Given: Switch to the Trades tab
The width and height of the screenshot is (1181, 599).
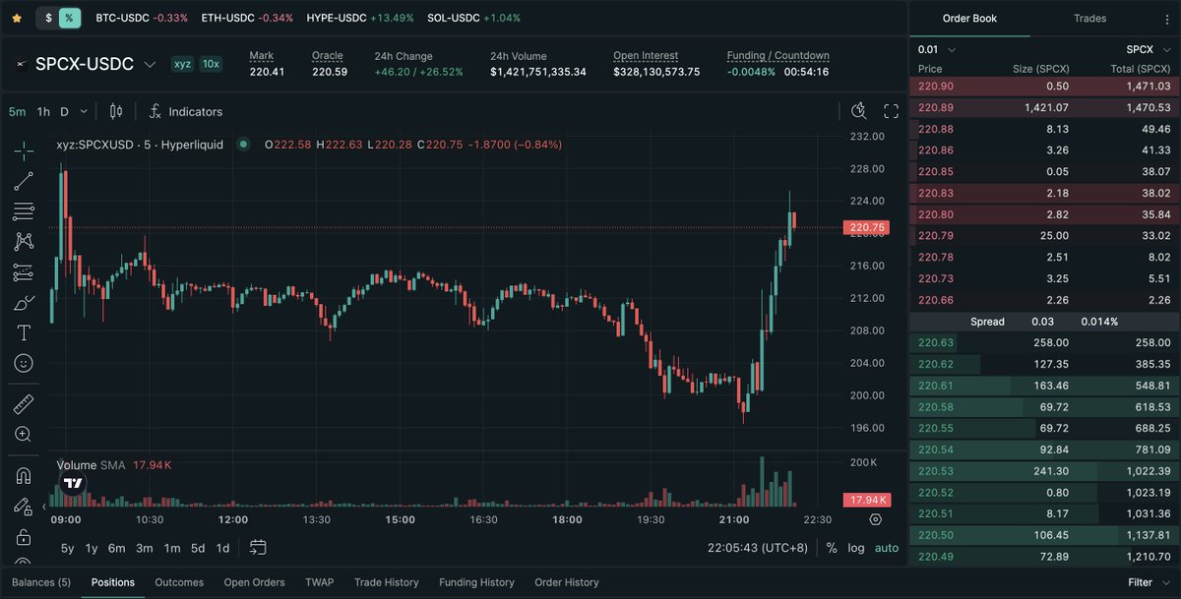Looking at the screenshot, I should click(1090, 19).
